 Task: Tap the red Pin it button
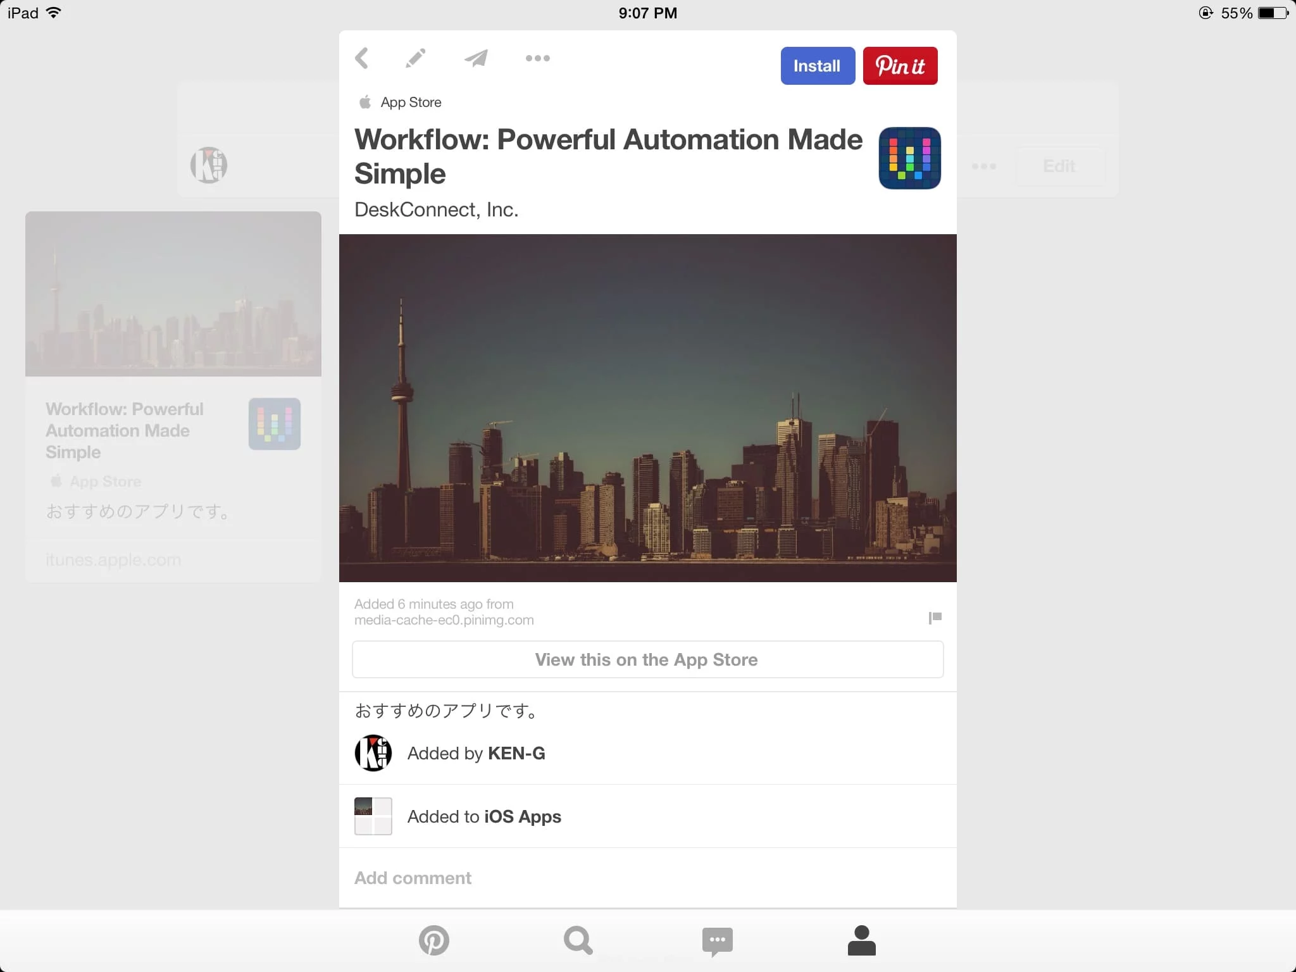pos(900,66)
